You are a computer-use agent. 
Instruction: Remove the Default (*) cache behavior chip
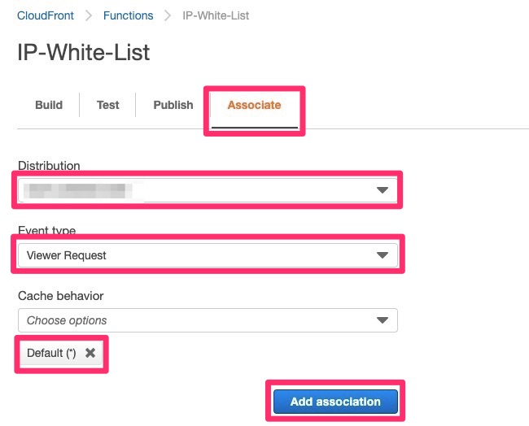pos(90,354)
